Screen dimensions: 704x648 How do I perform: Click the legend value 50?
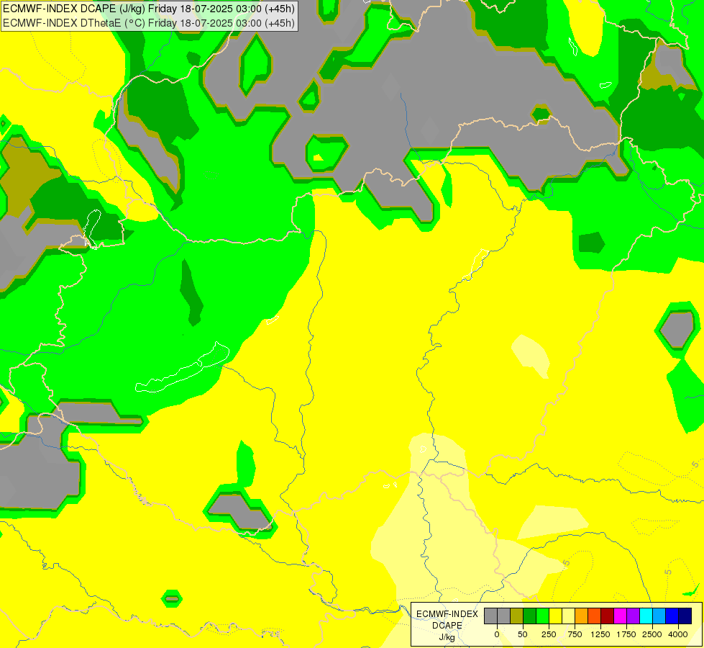(523, 634)
